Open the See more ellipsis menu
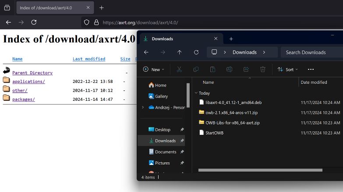 pyautogui.click(x=311, y=69)
